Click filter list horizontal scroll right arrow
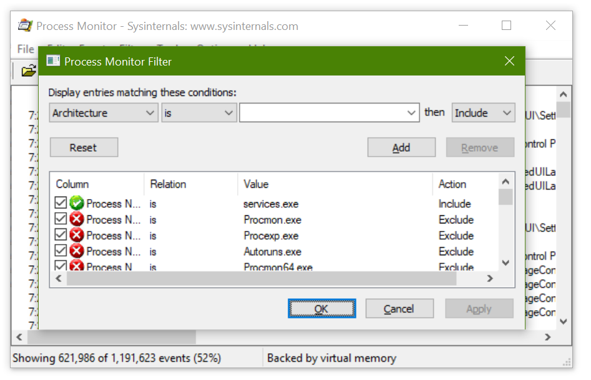The height and width of the screenshot is (380, 591). pyautogui.click(x=490, y=278)
